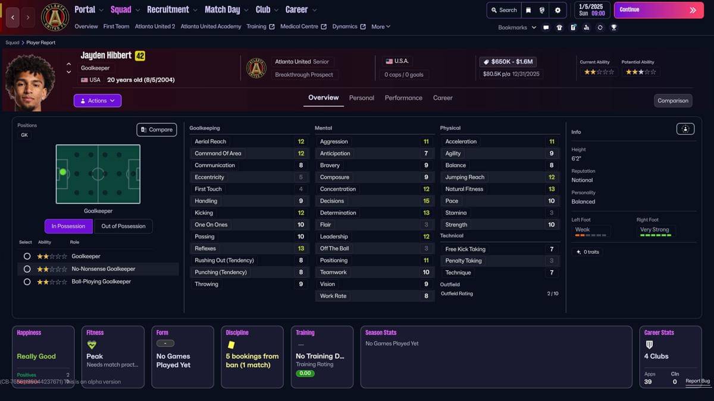The image size is (714, 401).
Task: Open the Recruitment menu
Action: pos(171,10)
